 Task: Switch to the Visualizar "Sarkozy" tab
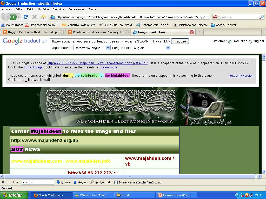(x=98, y=32)
